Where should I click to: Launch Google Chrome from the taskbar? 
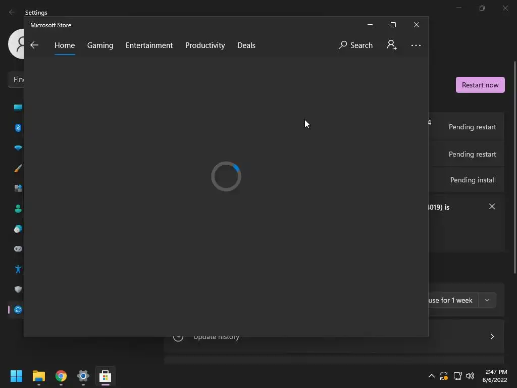tap(61, 376)
